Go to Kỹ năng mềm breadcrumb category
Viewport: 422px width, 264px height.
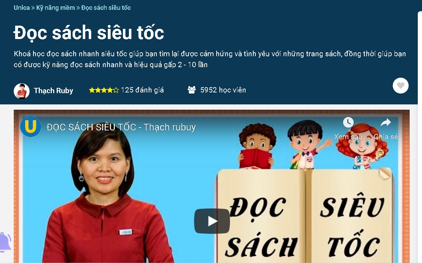tap(55, 7)
